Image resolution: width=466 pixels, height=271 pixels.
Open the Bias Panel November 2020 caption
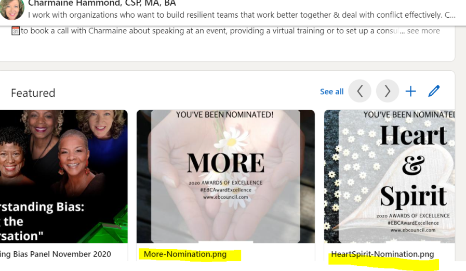(56, 254)
